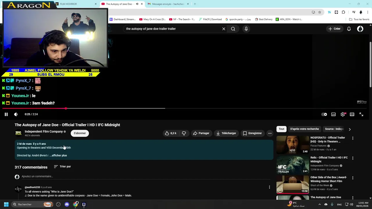Click the Créer button
The height and width of the screenshot is (209, 372).
pos(334,29)
